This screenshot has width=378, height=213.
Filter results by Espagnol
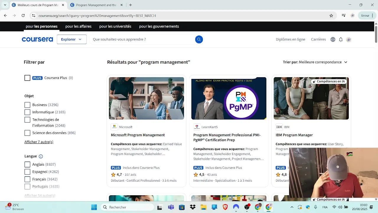coord(27,172)
